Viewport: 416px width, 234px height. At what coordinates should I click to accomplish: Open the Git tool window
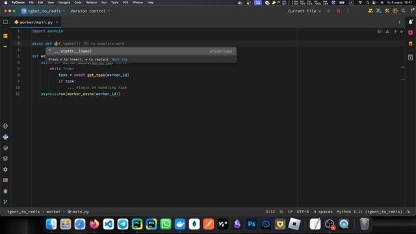coord(5,202)
